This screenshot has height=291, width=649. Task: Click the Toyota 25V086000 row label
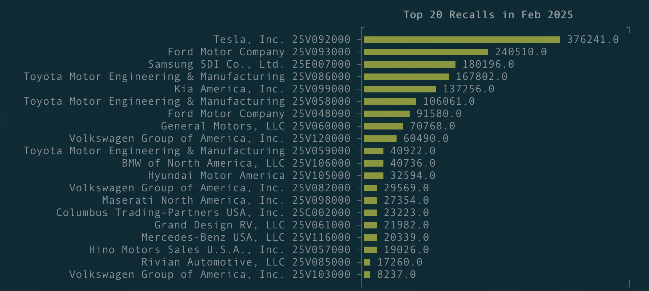(x=187, y=76)
